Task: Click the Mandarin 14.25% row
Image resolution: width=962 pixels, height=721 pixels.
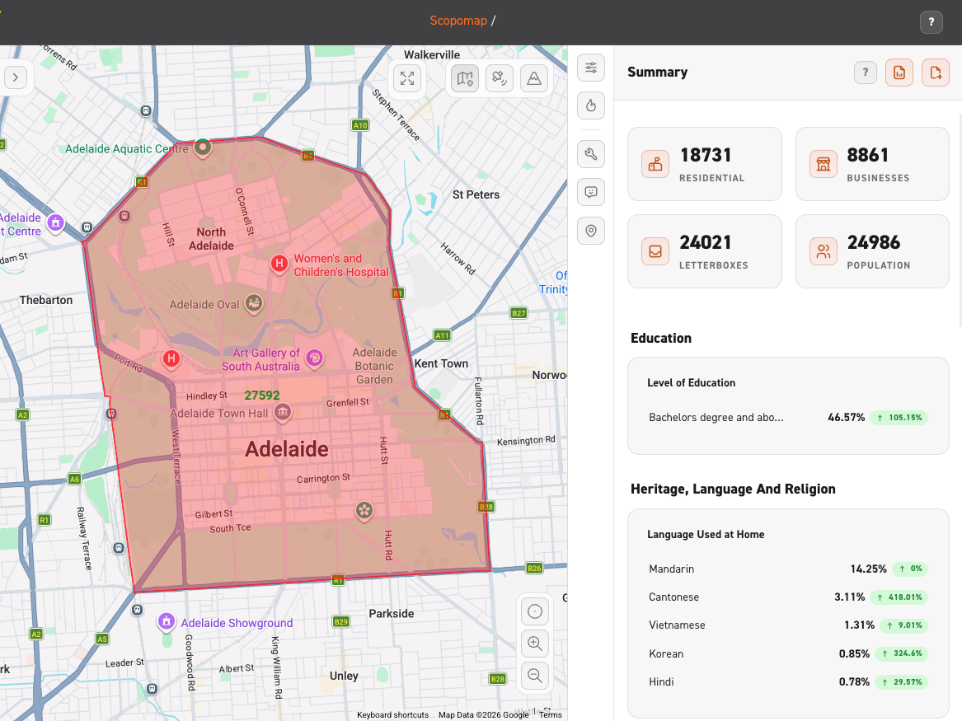Action: point(788,569)
